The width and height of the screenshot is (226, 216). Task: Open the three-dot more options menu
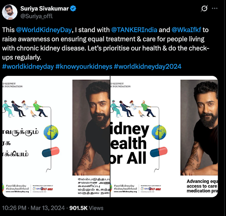coord(215,8)
